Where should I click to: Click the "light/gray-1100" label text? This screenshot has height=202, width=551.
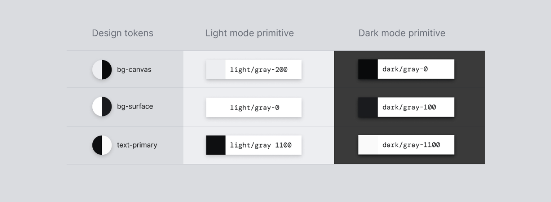261,145
